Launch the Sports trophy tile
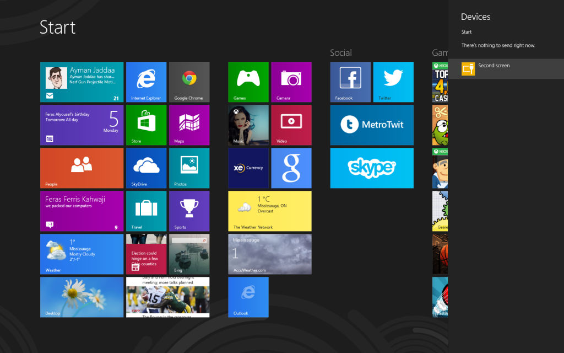 (x=189, y=211)
